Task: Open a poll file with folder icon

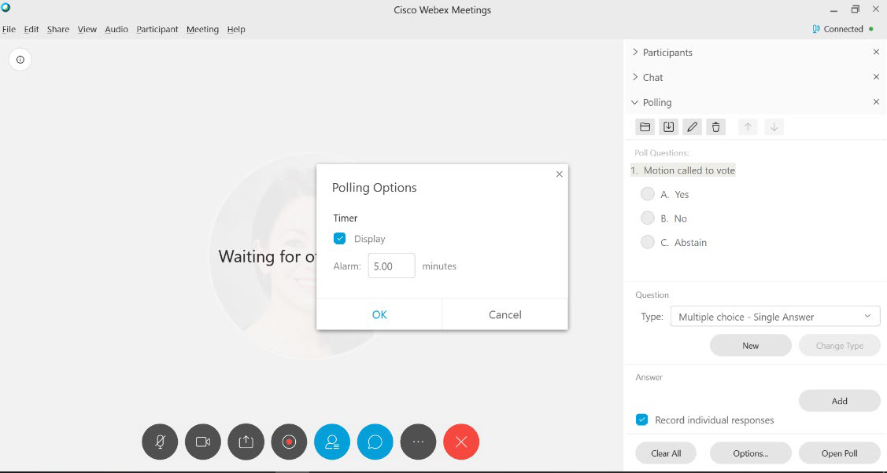Action: tap(645, 127)
